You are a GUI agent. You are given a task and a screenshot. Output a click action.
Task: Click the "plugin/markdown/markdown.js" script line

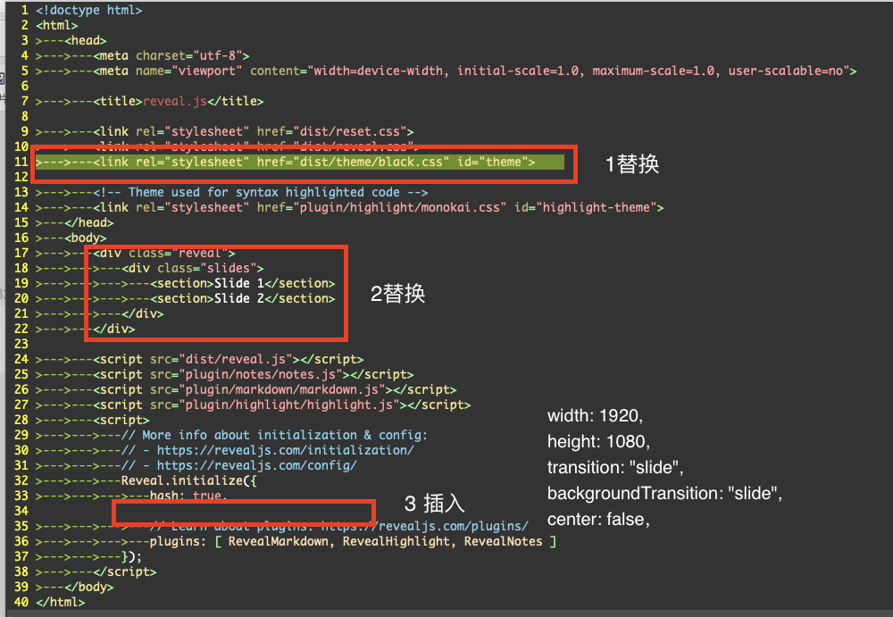275,389
